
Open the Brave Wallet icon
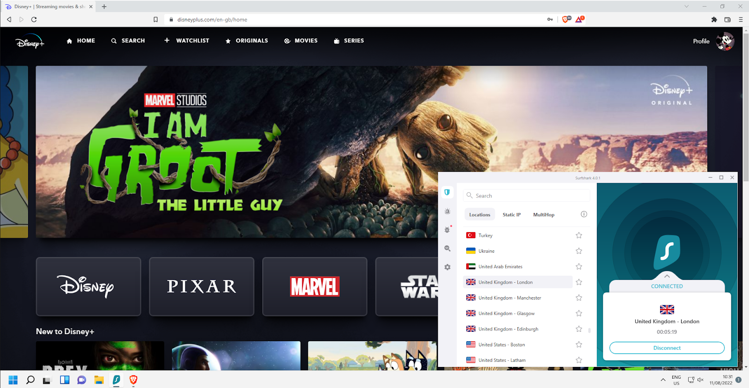727,20
